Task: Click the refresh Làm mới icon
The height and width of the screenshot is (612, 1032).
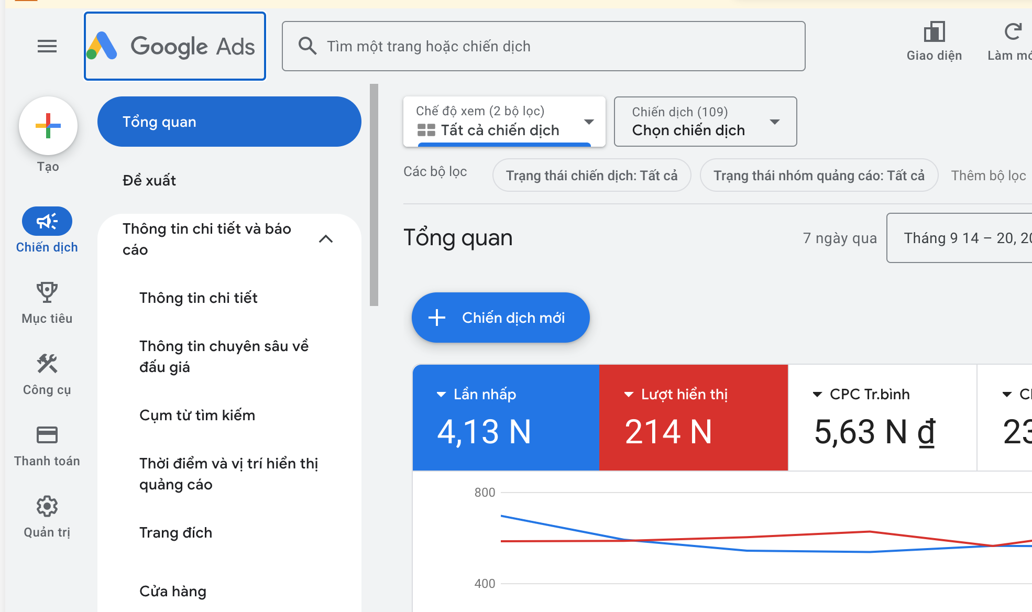Action: [x=1013, y=32]
